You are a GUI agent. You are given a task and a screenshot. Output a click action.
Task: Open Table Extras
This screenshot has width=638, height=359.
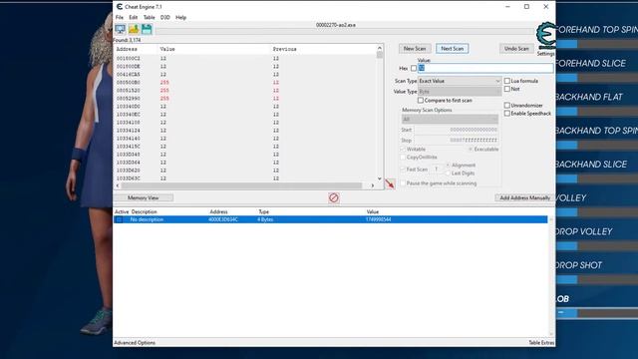541,343
